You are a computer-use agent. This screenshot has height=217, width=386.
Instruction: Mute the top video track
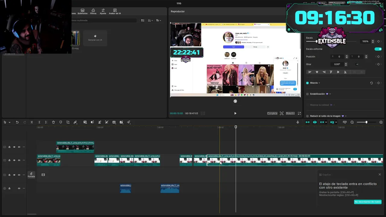19,147
